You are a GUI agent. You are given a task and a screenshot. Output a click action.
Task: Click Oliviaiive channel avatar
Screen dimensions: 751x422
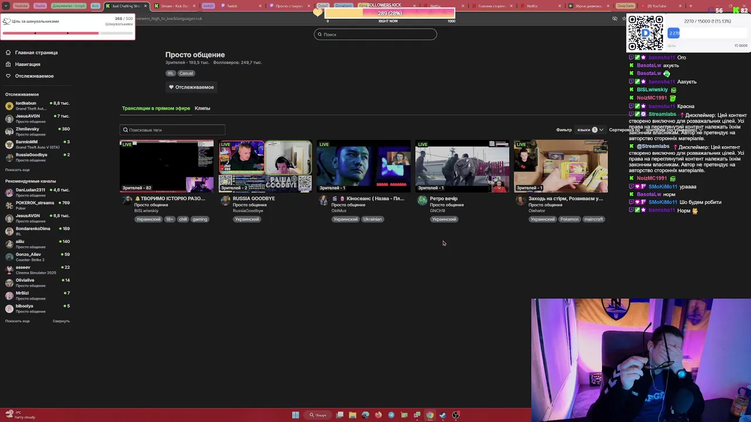[9, 283]
